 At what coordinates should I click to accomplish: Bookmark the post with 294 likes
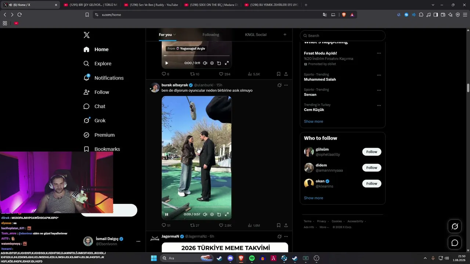pos(279,74)
